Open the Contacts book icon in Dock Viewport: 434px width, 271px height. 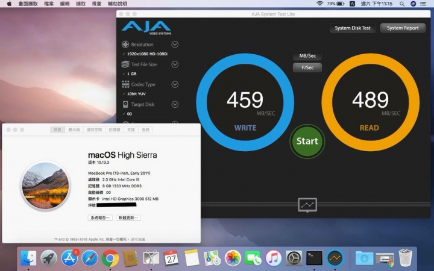click(130, 258)
